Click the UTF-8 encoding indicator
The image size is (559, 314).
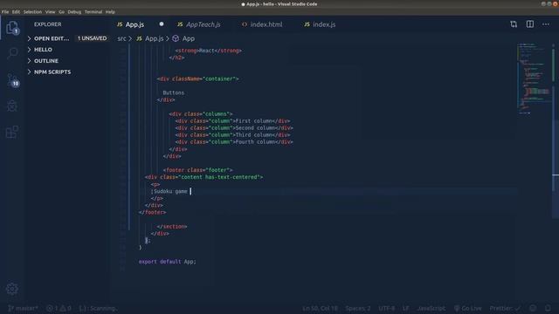coord(386,308)
